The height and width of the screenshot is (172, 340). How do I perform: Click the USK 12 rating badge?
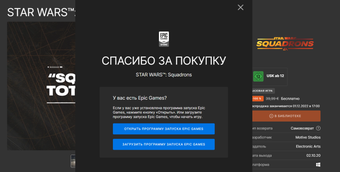(x=258, y=76)
